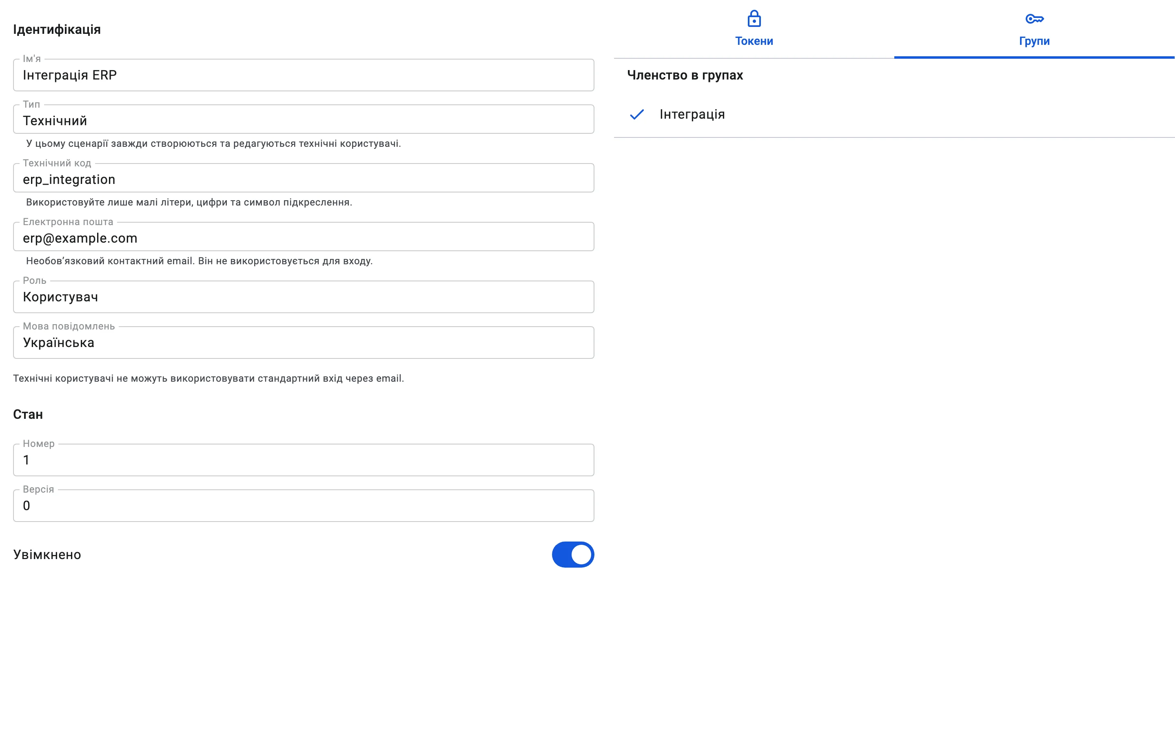Click the key icon above Групи
1175x734 pixels.
[x=1034, y=19]
